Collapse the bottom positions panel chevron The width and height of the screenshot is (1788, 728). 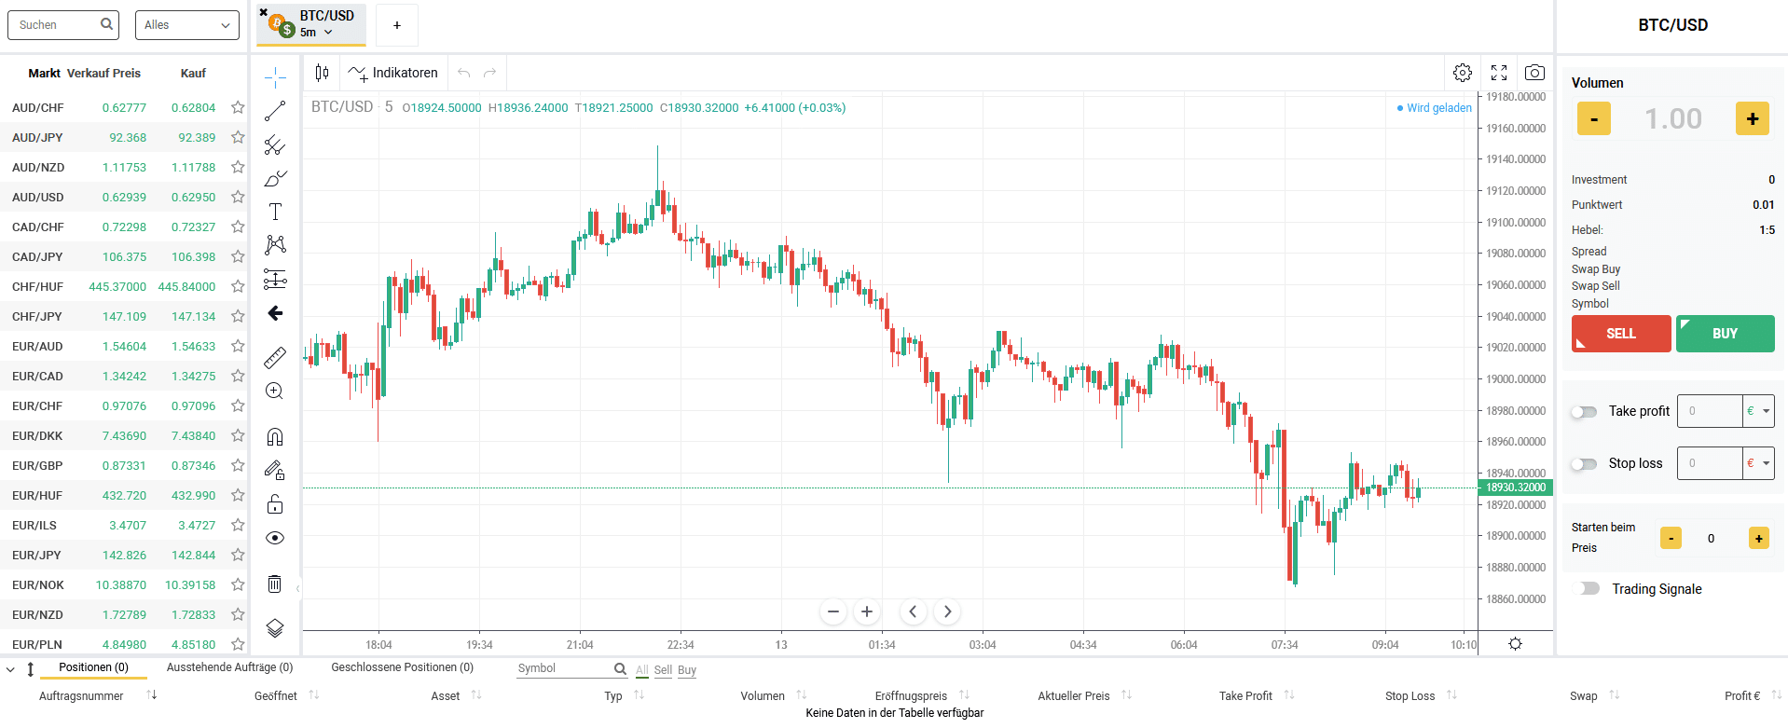pyautogui.click(x=10, y=669)
